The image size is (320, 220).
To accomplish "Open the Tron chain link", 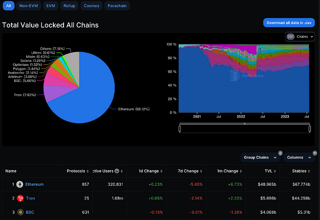I will pos(30,198).
